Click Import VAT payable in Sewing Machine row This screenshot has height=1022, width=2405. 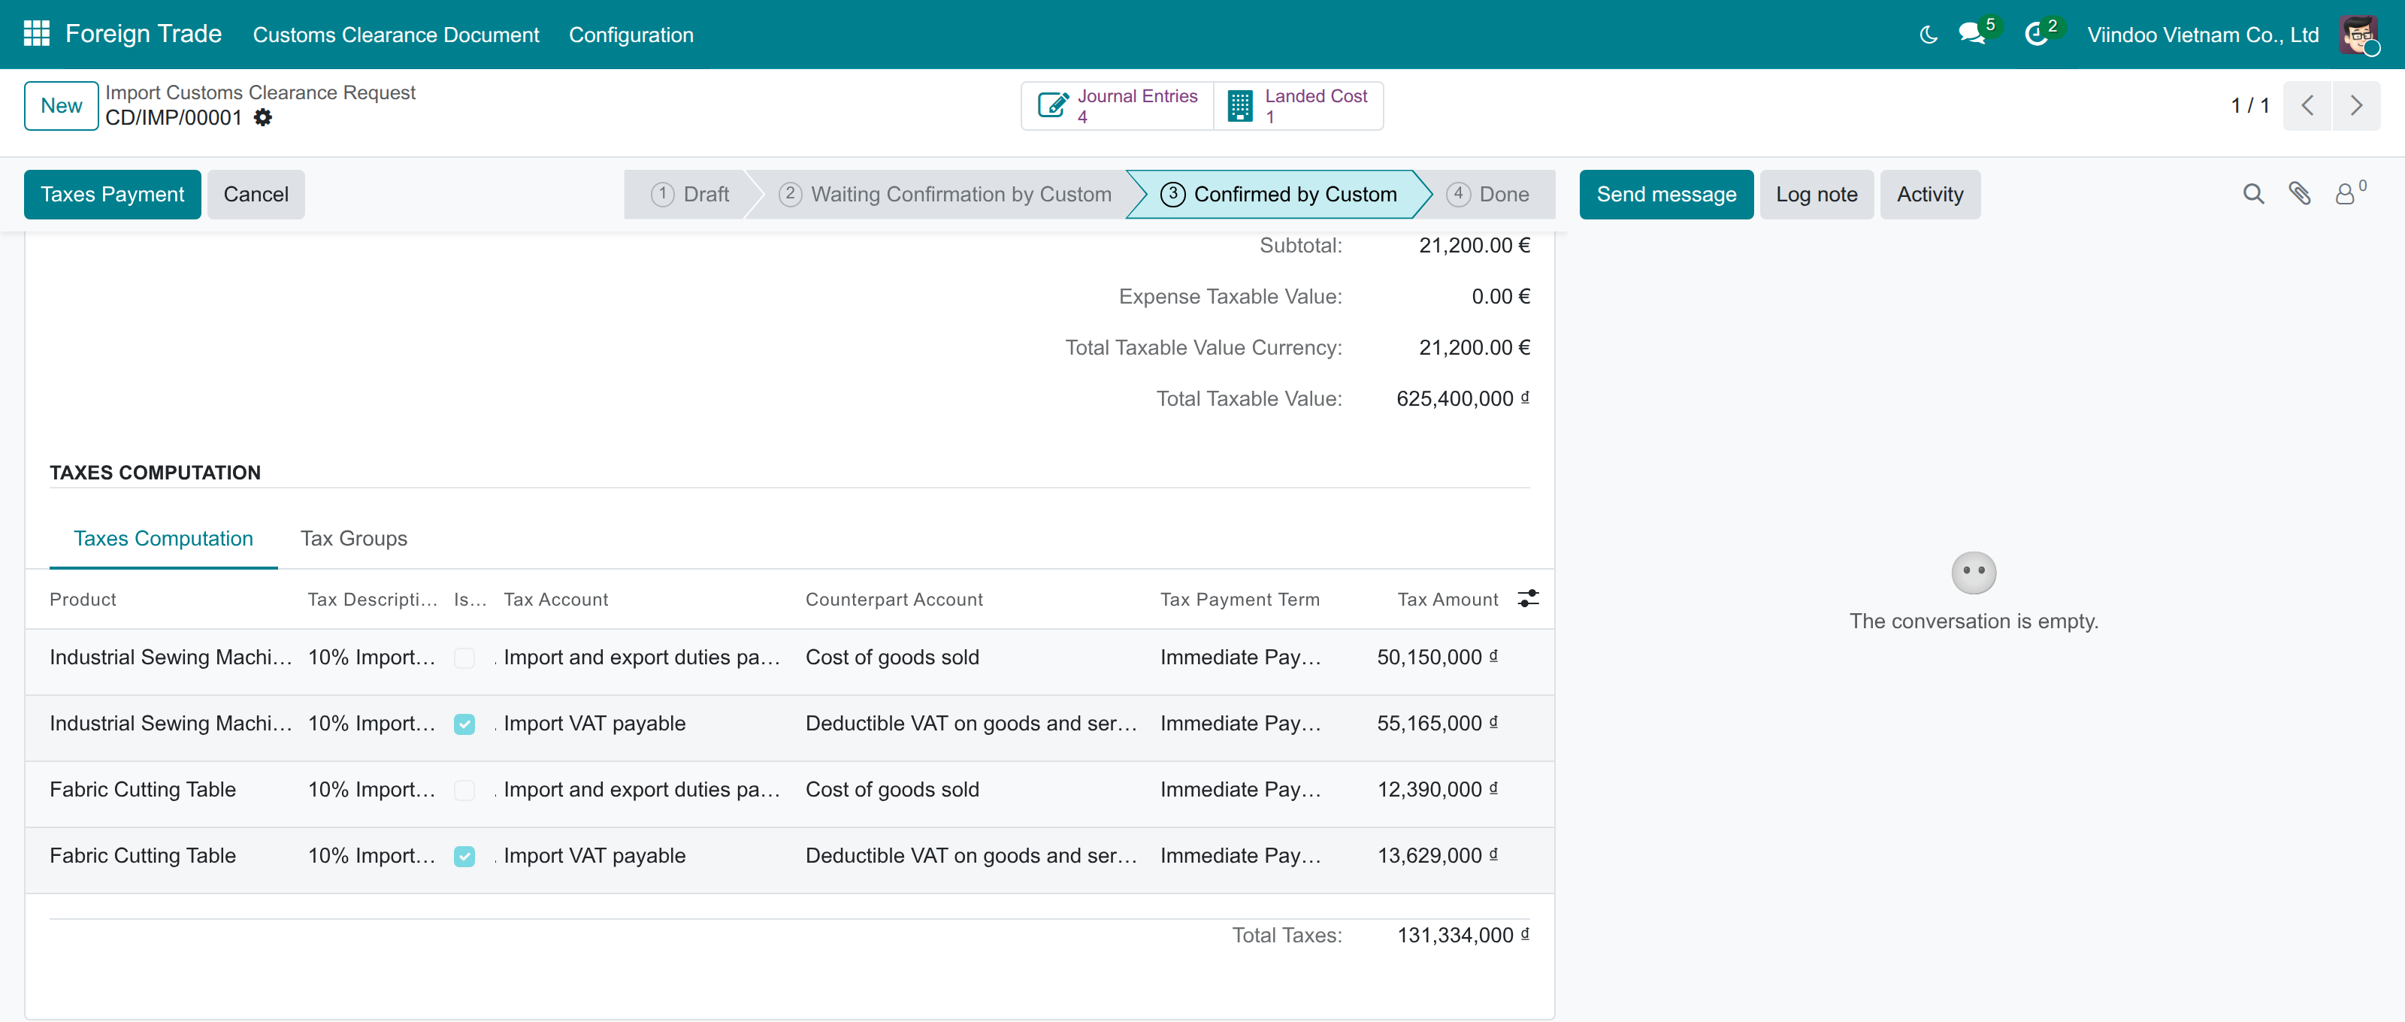[594, 724]
